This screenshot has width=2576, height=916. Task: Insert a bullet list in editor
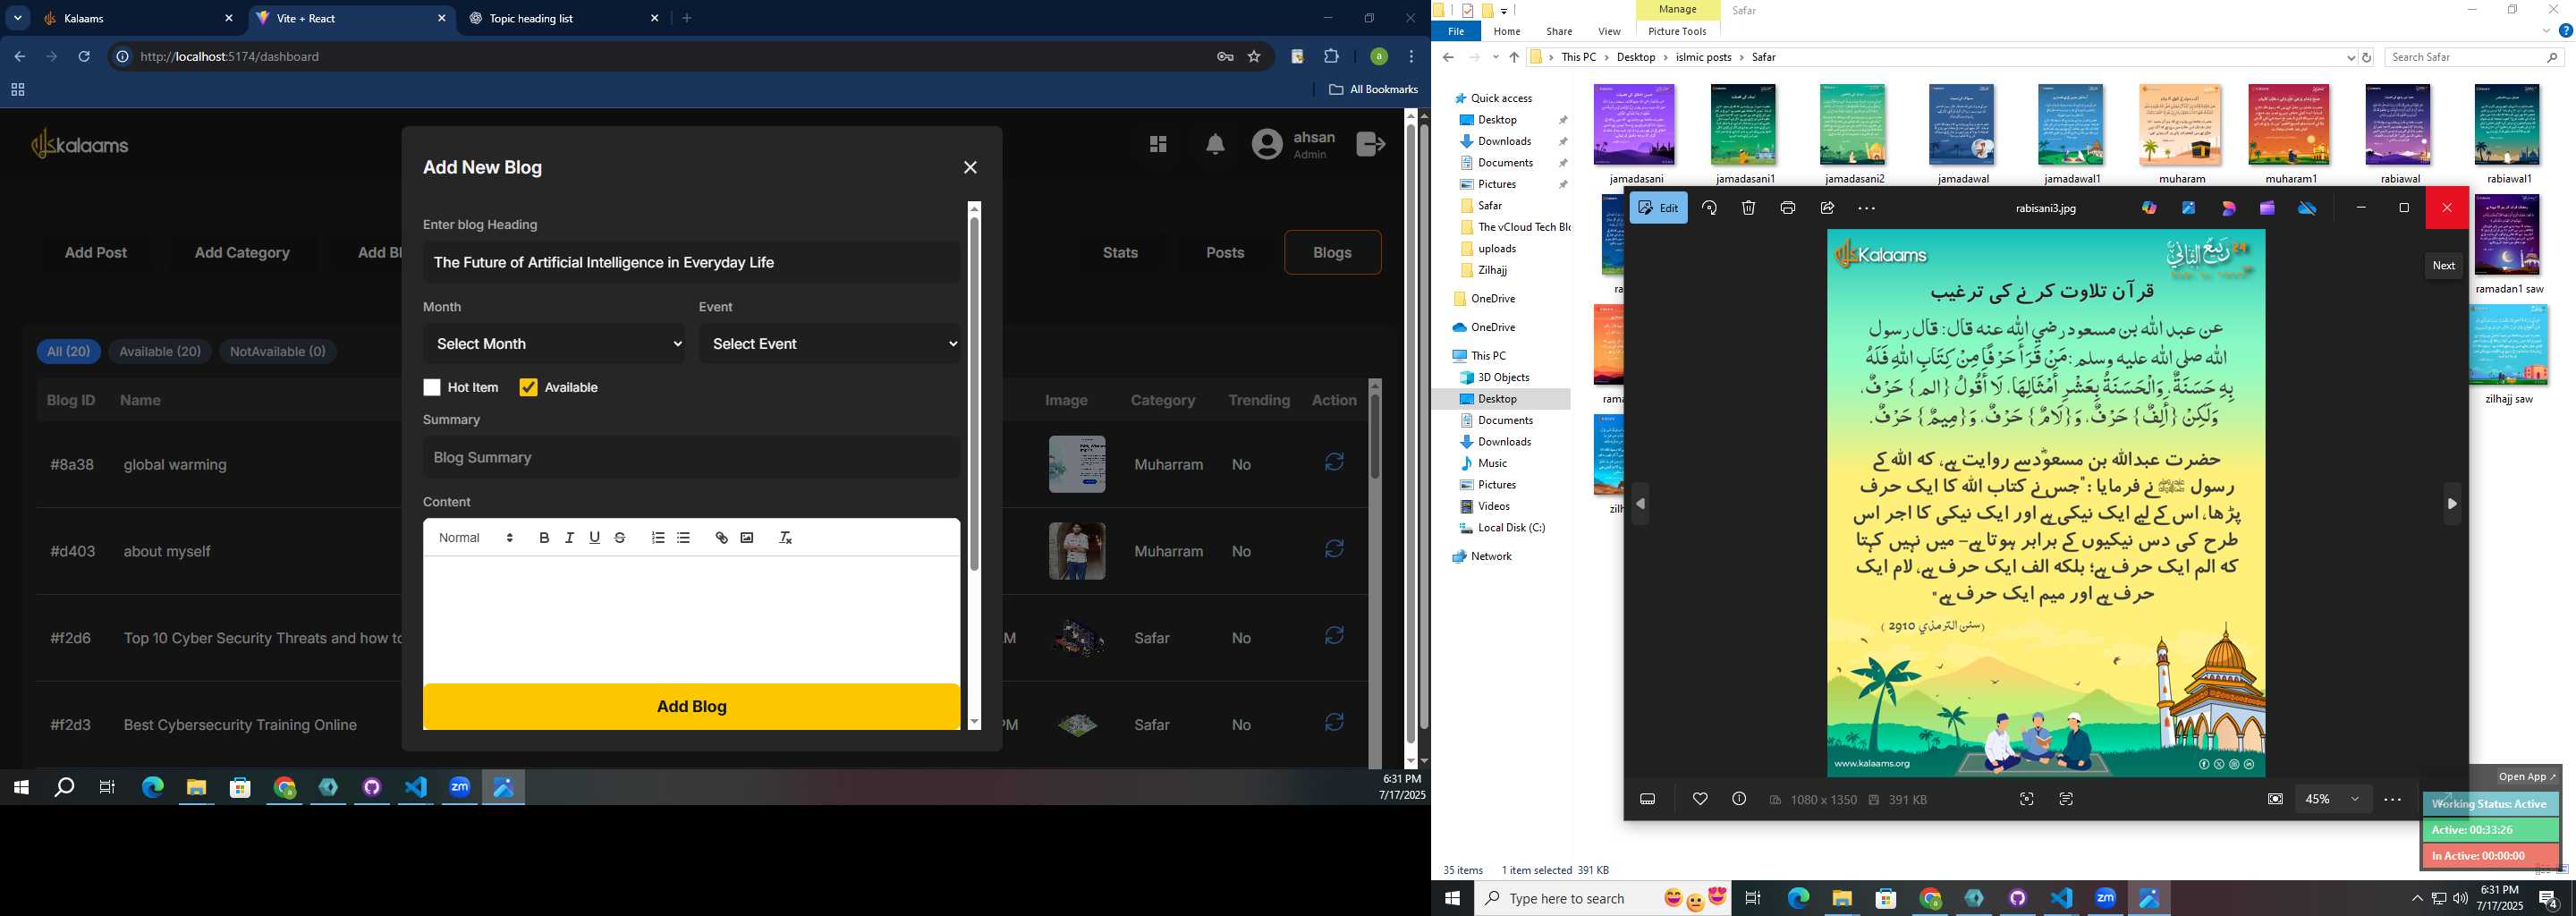pyautogui.click(x=683, y=538)
